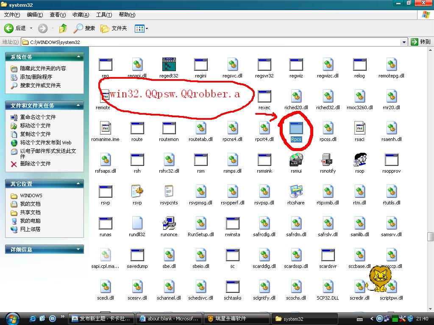Image resolution: width=434 pixels, height=325 pixels.
Task: Click 移动这个文件 link
Action: tap(35, 125)
